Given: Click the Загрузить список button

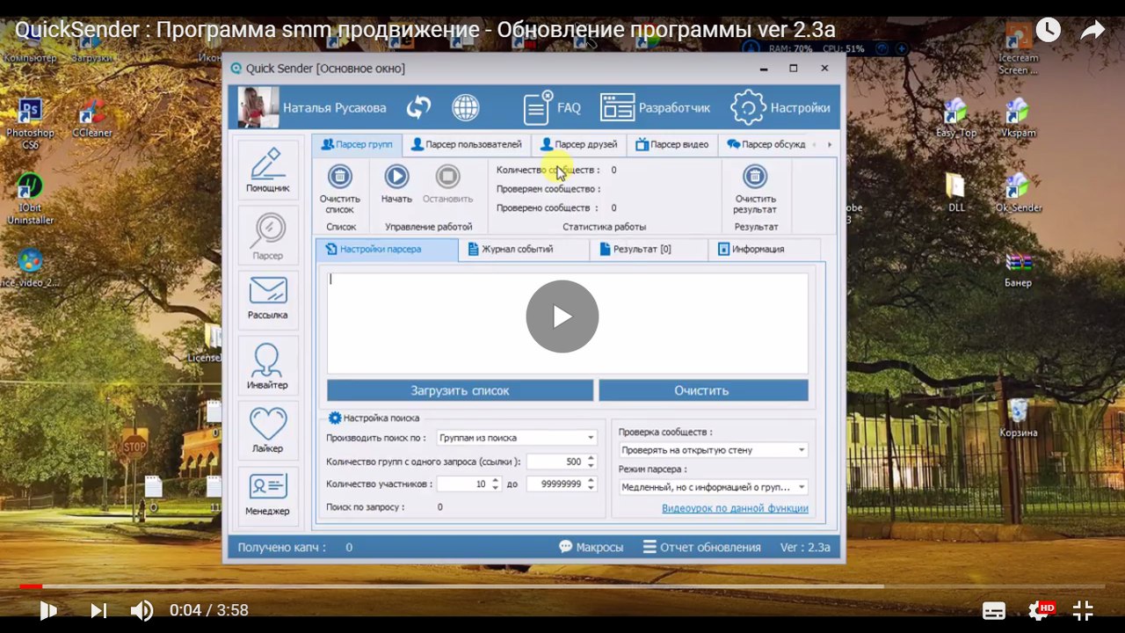Looking at the screenshot, I should [x=460, y=390].
